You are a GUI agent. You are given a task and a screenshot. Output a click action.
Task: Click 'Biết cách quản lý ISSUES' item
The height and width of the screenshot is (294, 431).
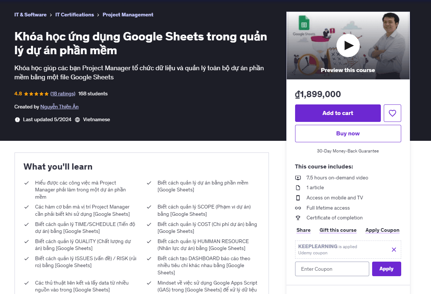coord(85,262)
